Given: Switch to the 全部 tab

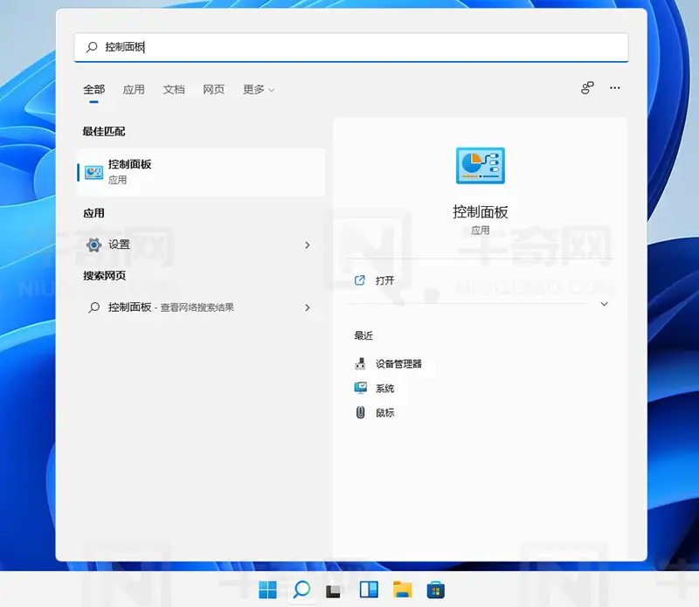Looking at the screenshot, I should click(94, 90).
